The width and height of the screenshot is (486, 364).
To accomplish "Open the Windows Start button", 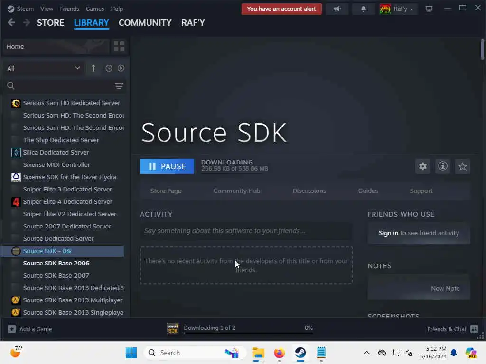I will (131, 353).
